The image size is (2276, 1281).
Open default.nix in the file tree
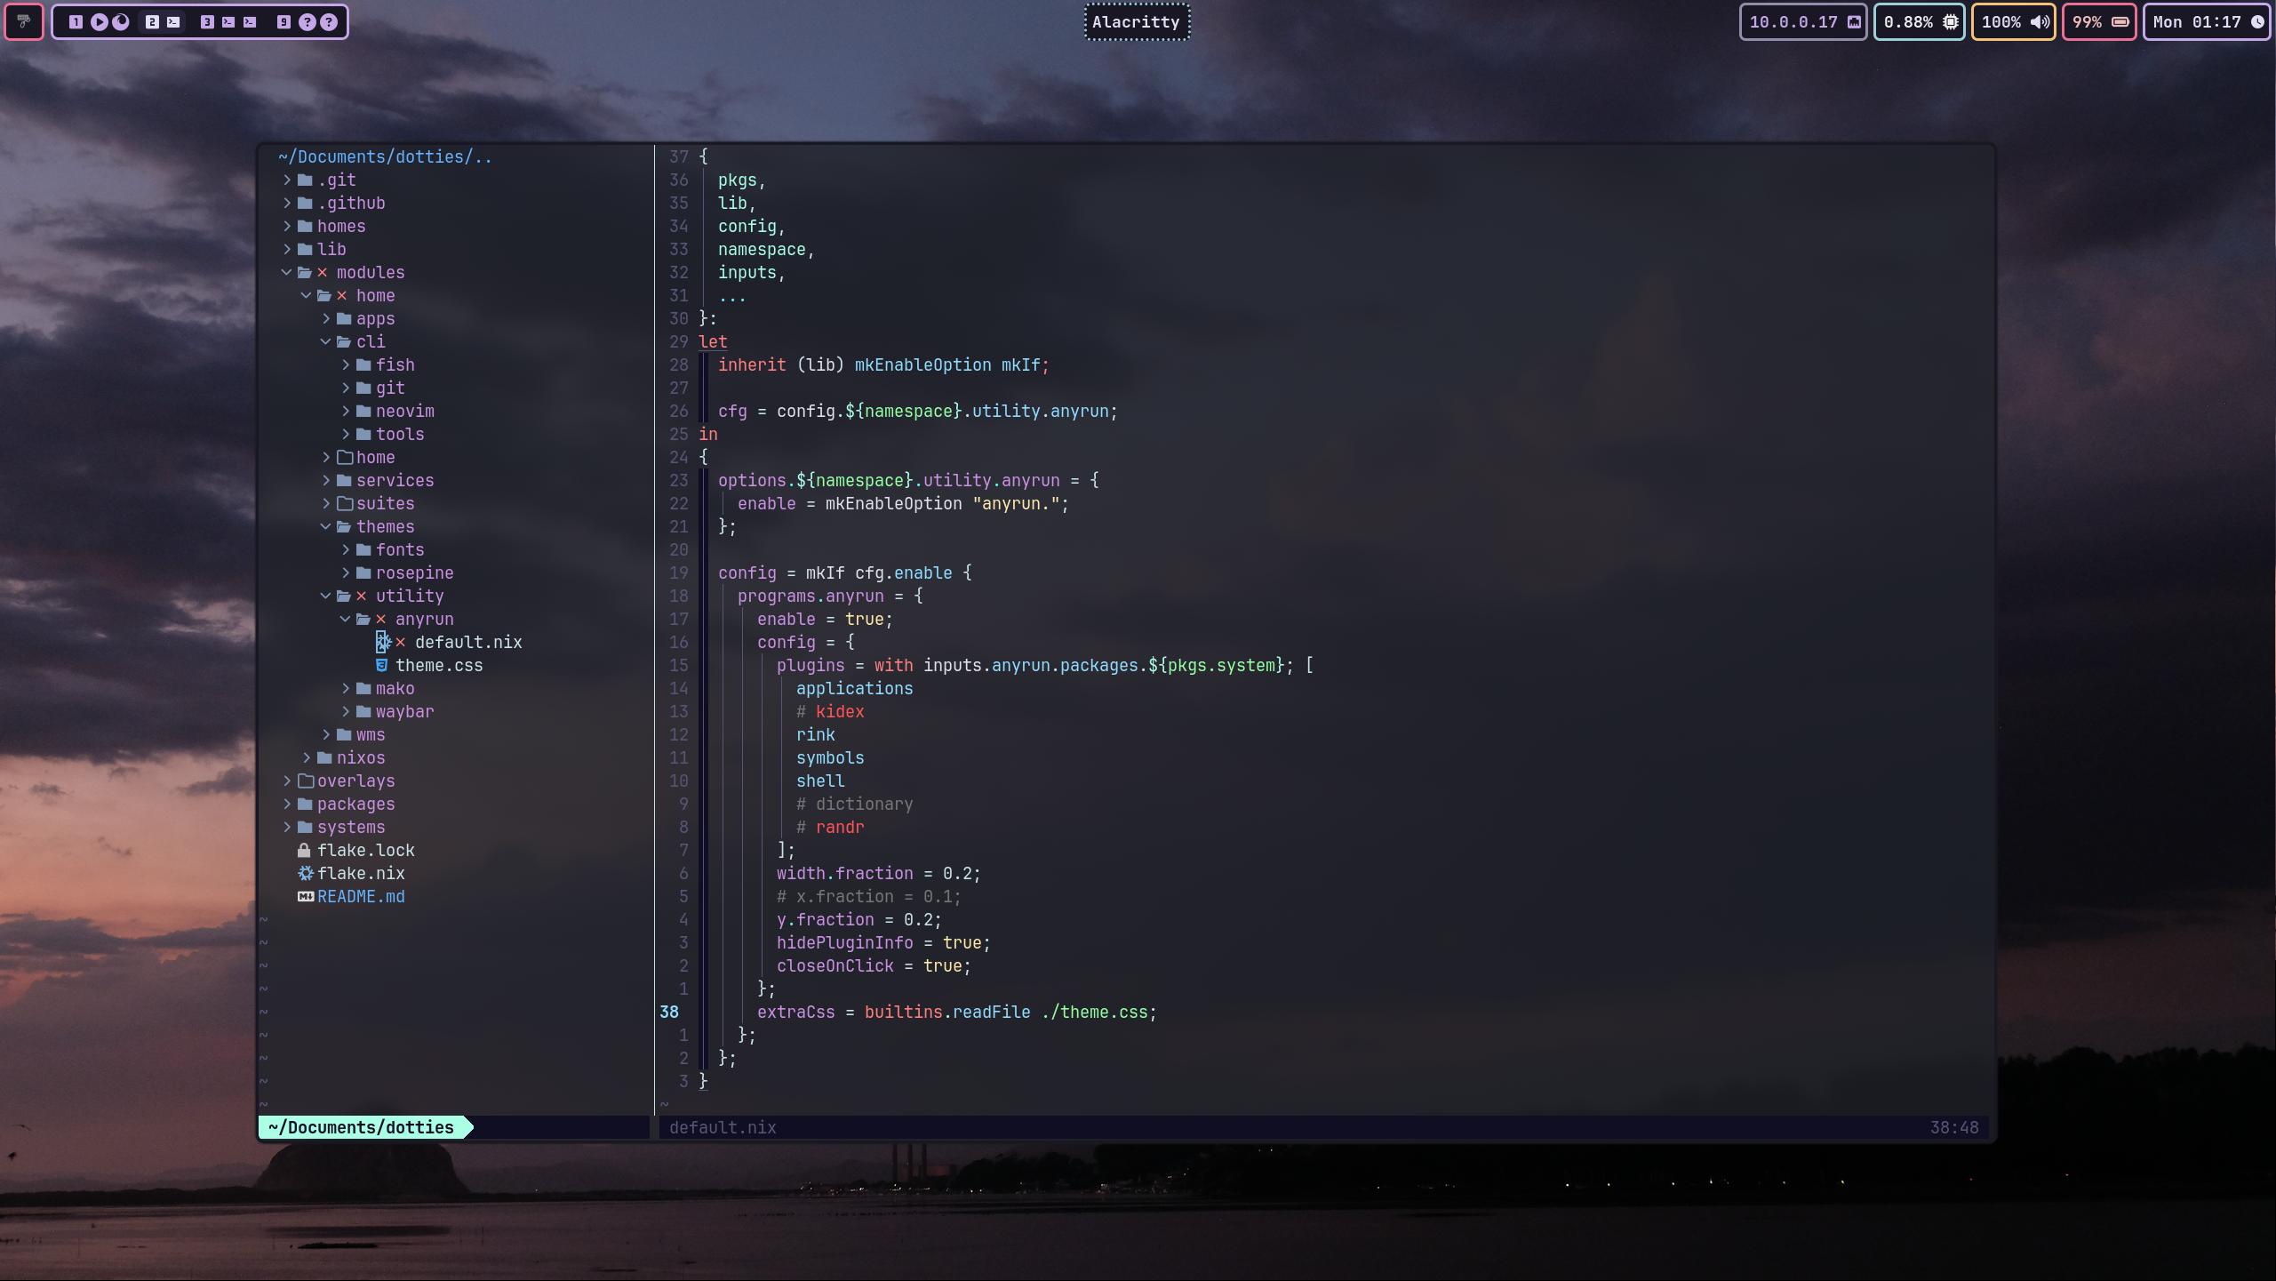click(x=468, y=642)
